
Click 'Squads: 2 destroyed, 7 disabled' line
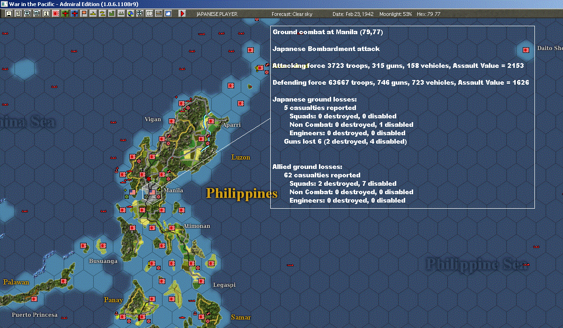tap(343, 183)
